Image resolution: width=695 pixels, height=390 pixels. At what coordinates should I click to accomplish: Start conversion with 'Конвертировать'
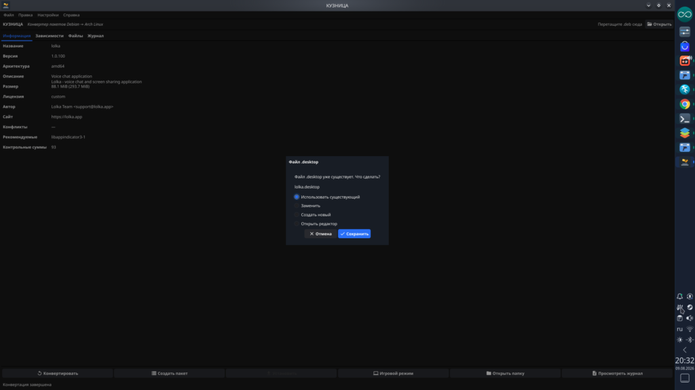(58, 373)
